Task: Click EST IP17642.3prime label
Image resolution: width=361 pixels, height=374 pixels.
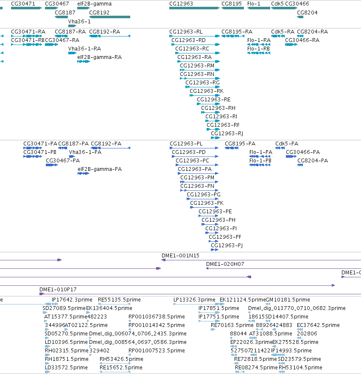Action: 72,300
